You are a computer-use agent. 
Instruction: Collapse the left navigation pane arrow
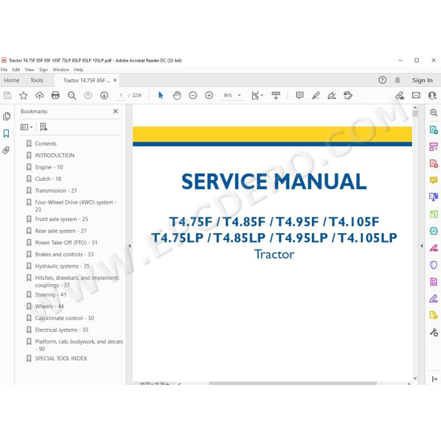[x=129, y=246]
